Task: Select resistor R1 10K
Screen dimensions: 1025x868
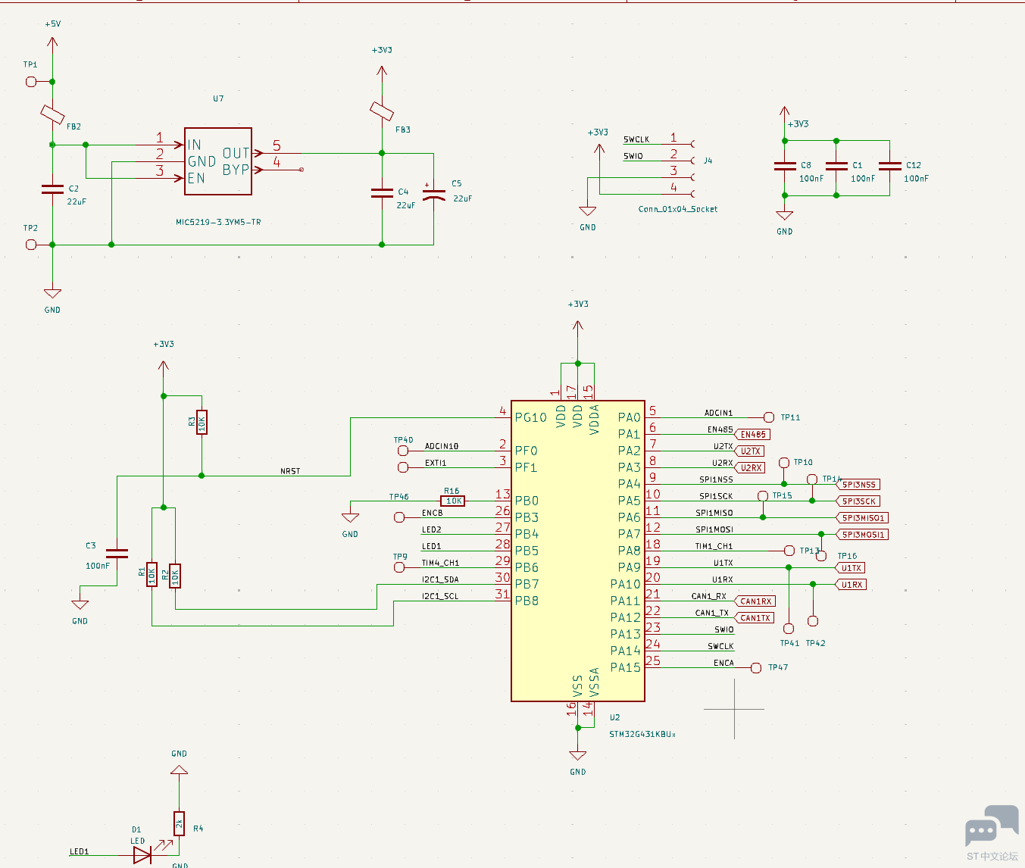Action: coord(152,575)
